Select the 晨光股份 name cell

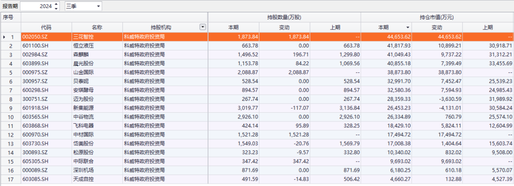coord(98,64)
